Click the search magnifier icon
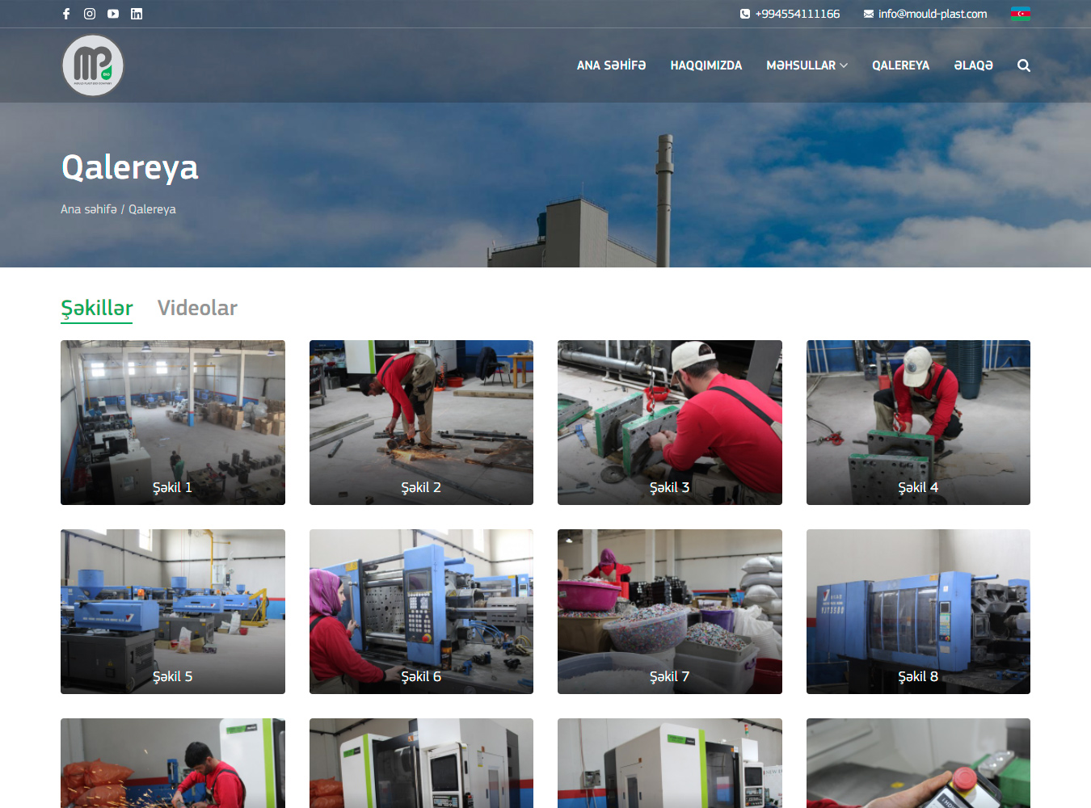The height and width of the screenshot is (808, 1091). pyautogui.click(x=1023, y=65)
